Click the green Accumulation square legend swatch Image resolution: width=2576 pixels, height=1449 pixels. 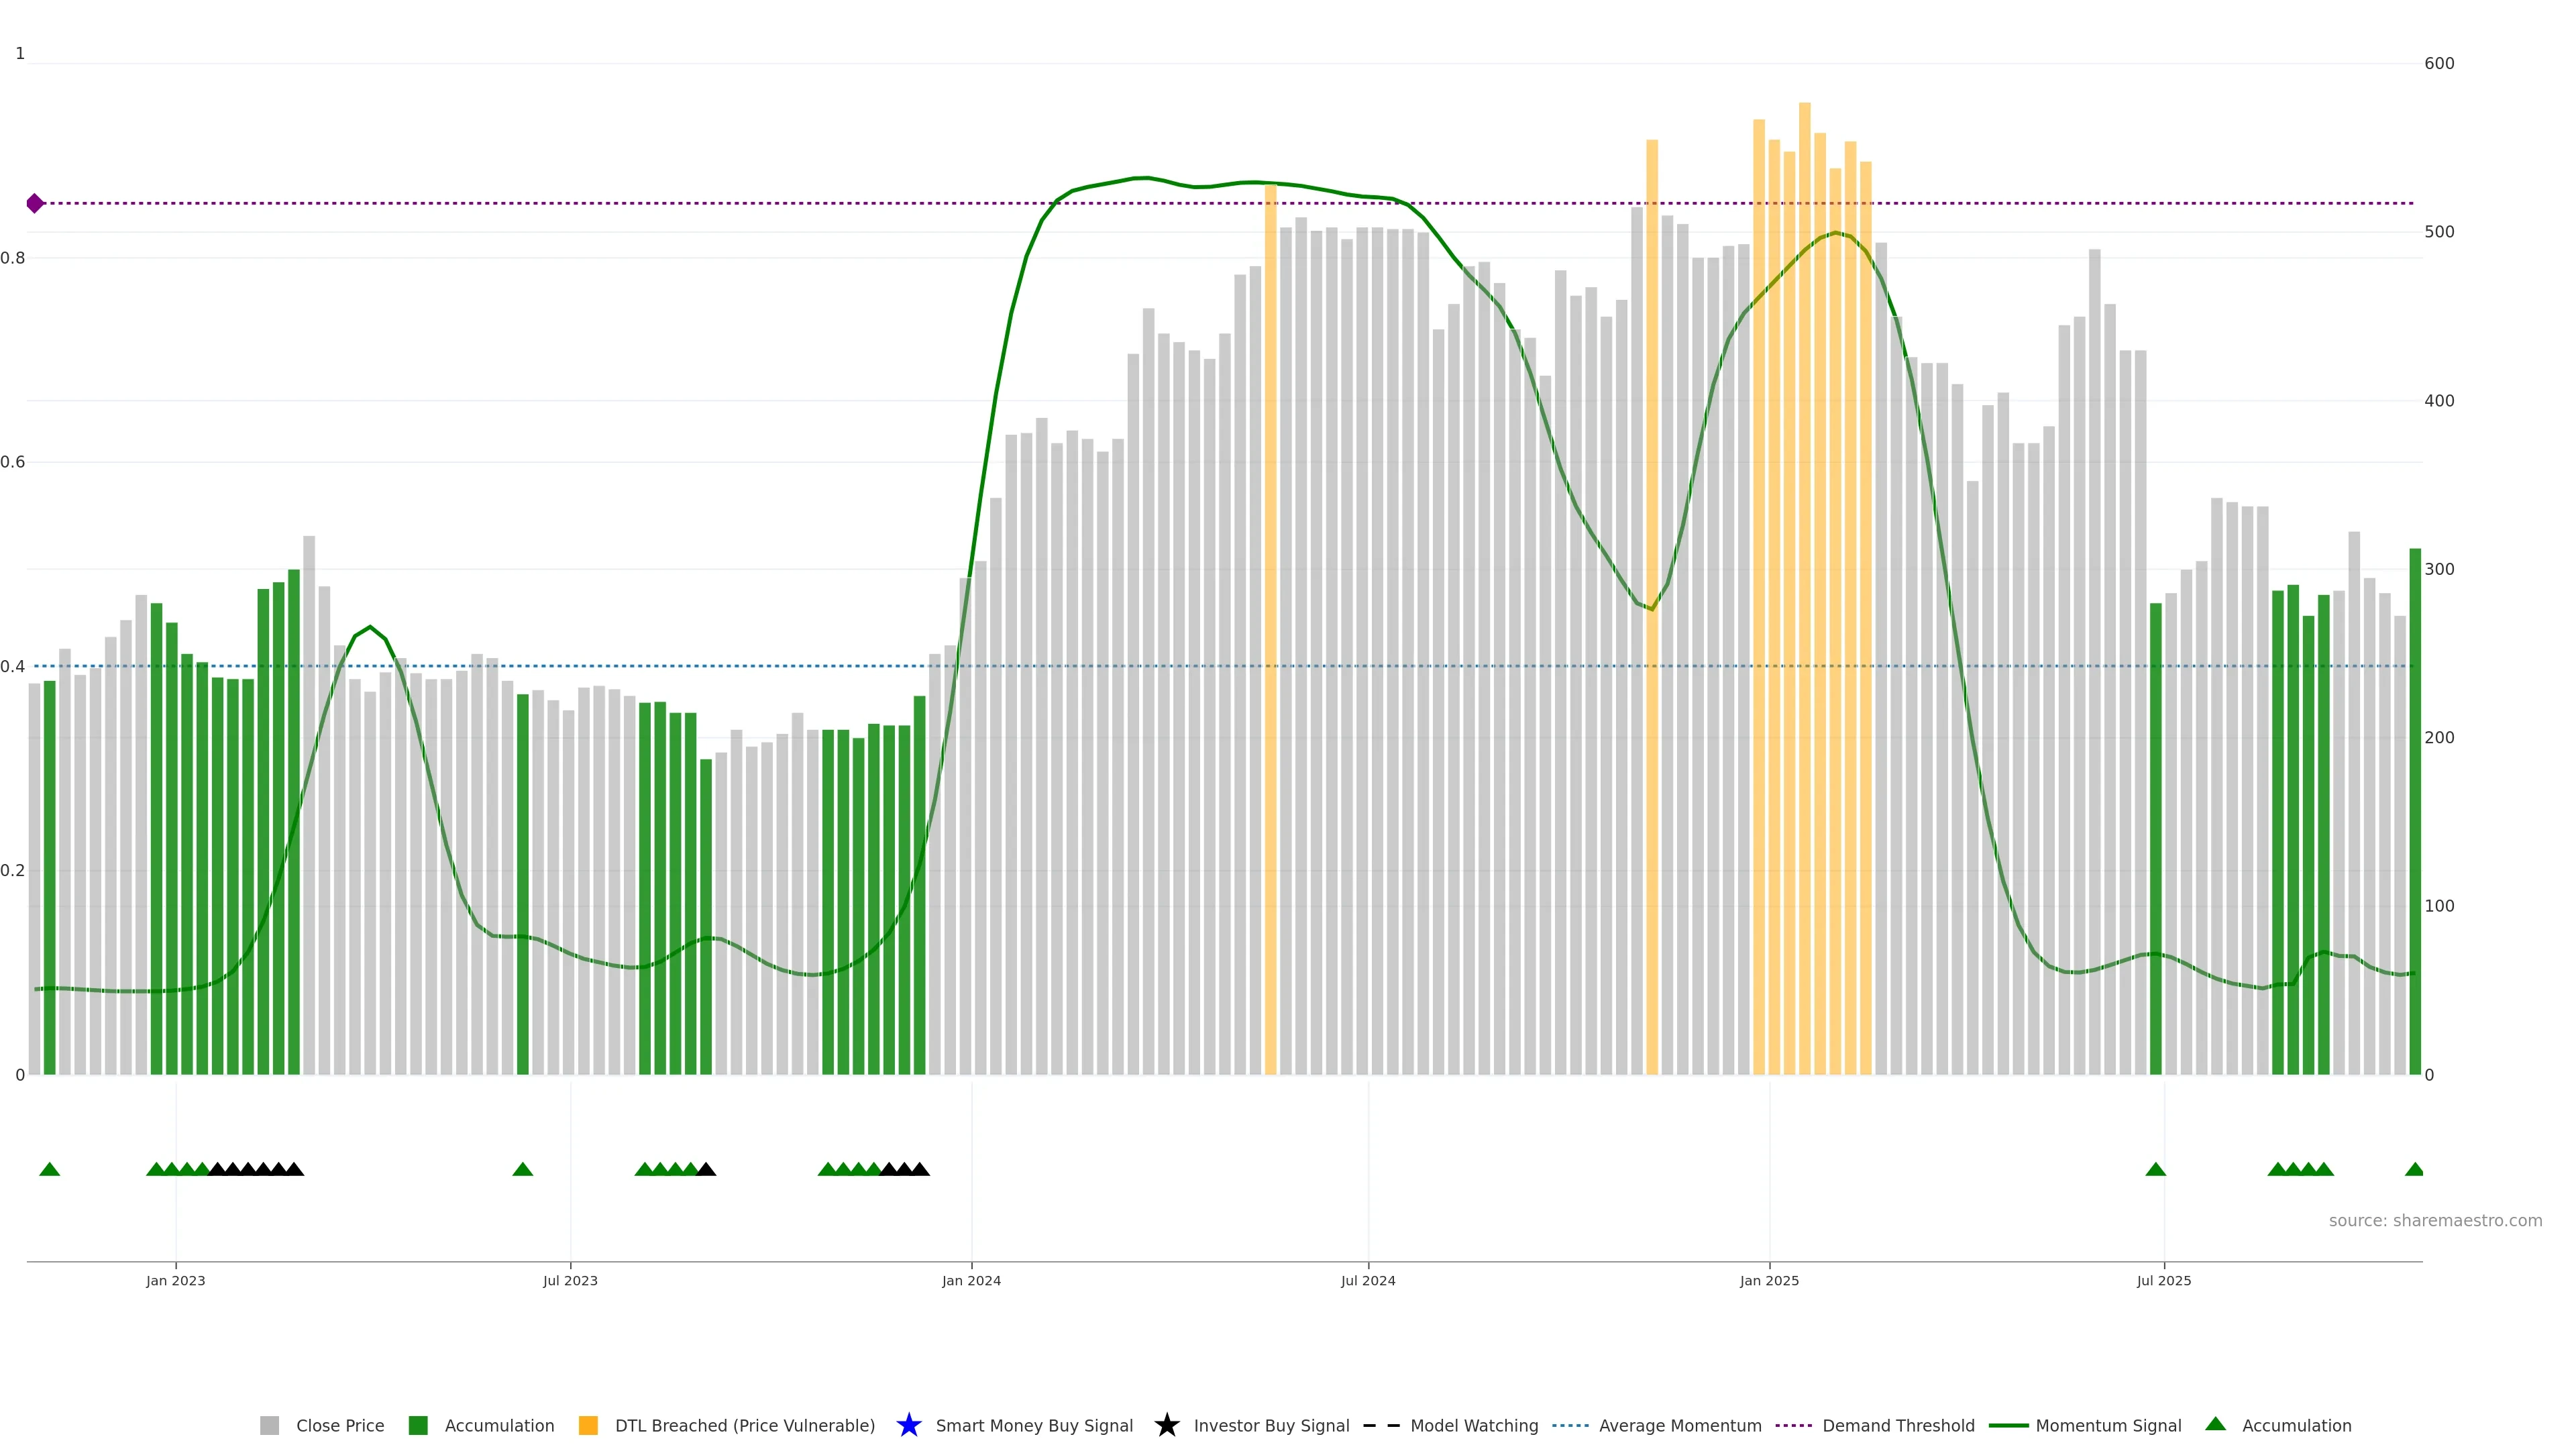pyautogui.click(x=418, y=1425)
